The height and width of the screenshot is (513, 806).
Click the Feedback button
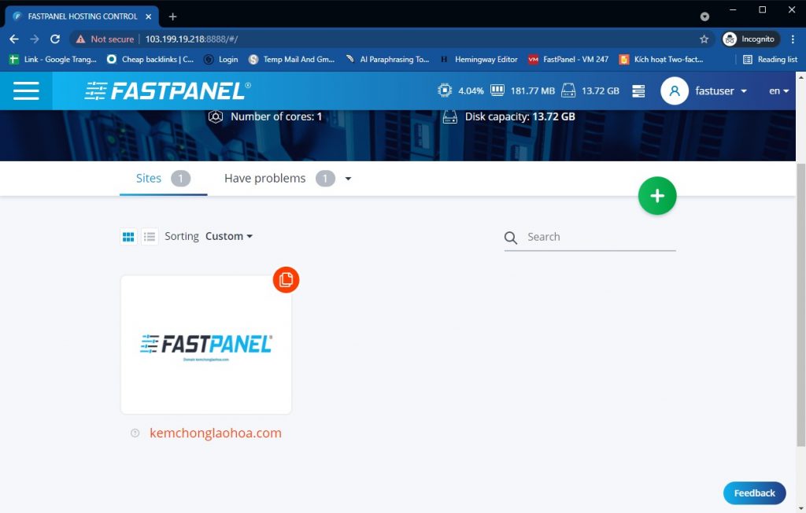[753, 493]
